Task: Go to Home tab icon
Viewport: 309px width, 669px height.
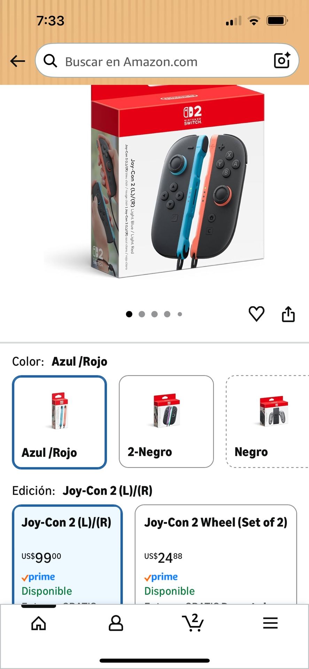Action: pos(39,623)
